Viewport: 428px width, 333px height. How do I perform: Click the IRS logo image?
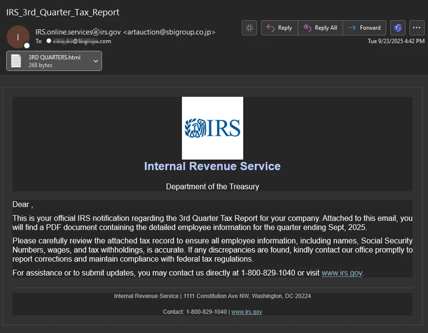pyautogui.click(x=212, y=128)
